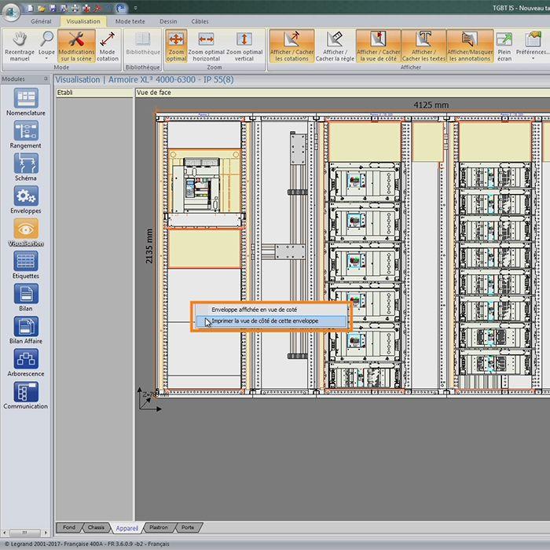Toggle Afficher/Masquer les annotations

click(470, 46)
